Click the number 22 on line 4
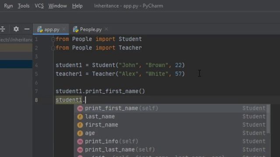This screenshot has height=157, width=280. point(178,65)
